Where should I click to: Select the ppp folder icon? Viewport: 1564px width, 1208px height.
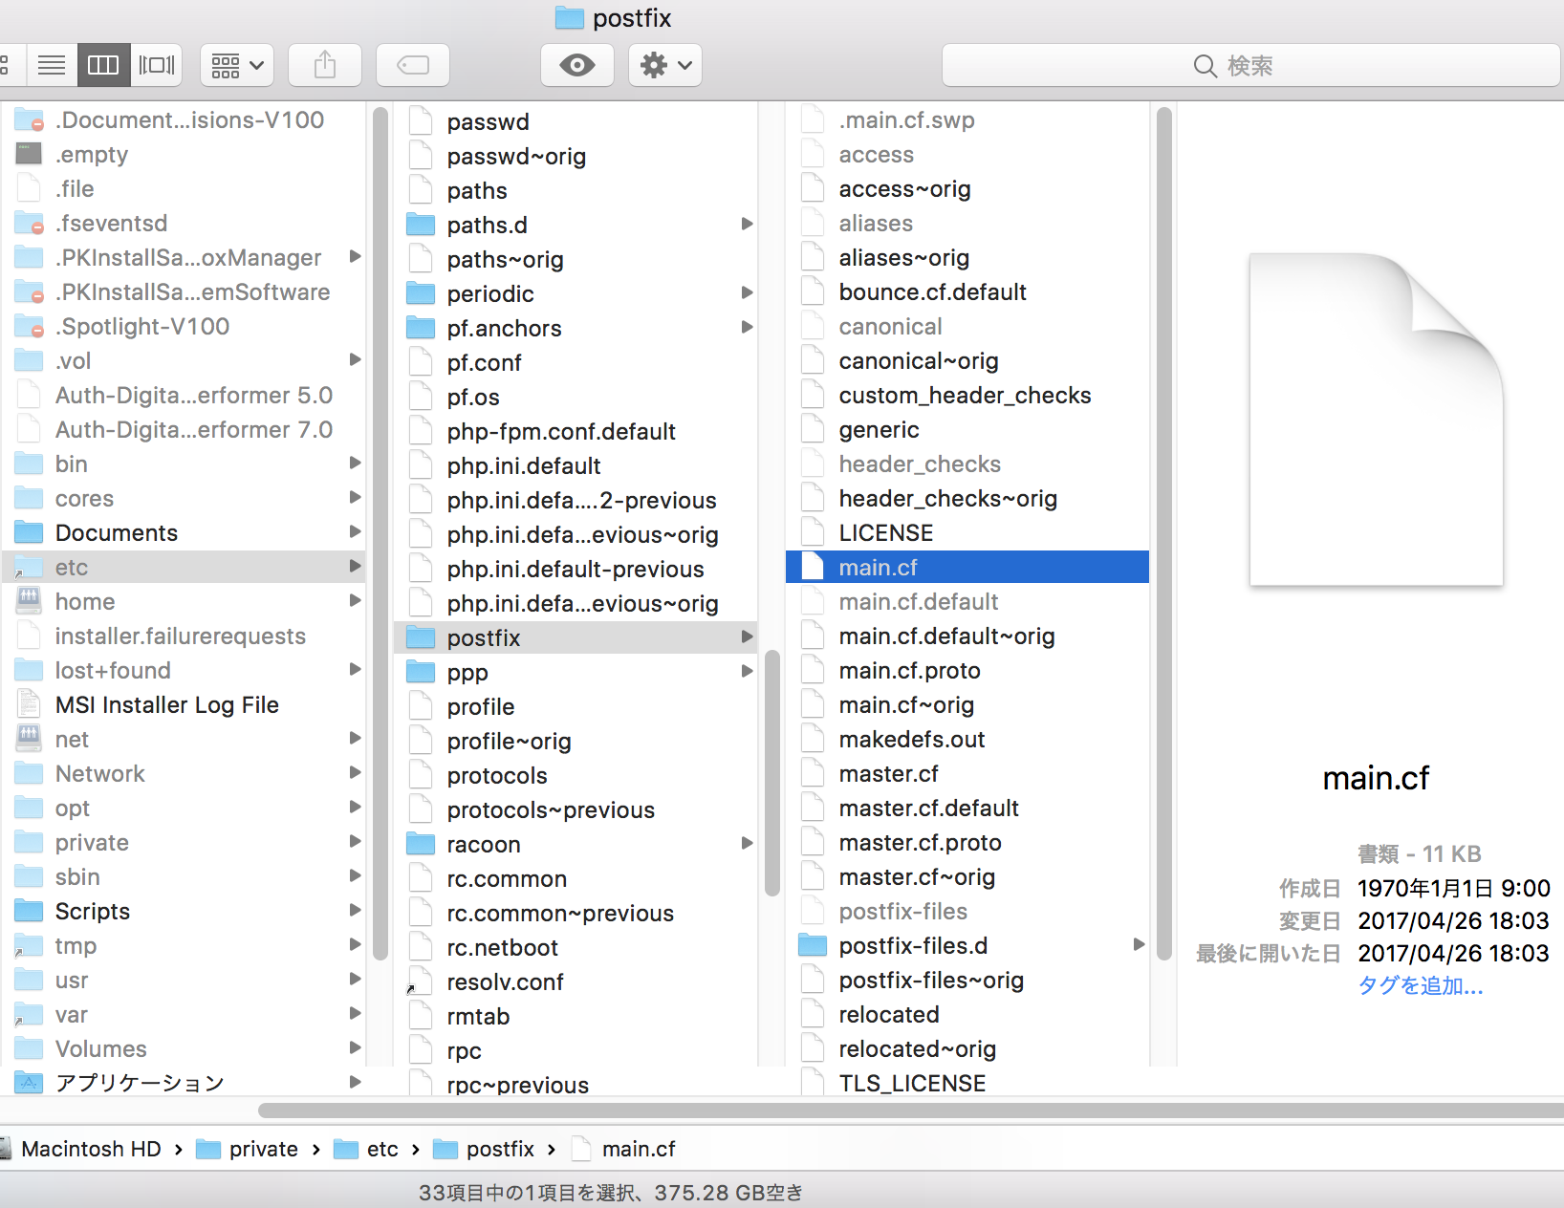tap(421, 671)
